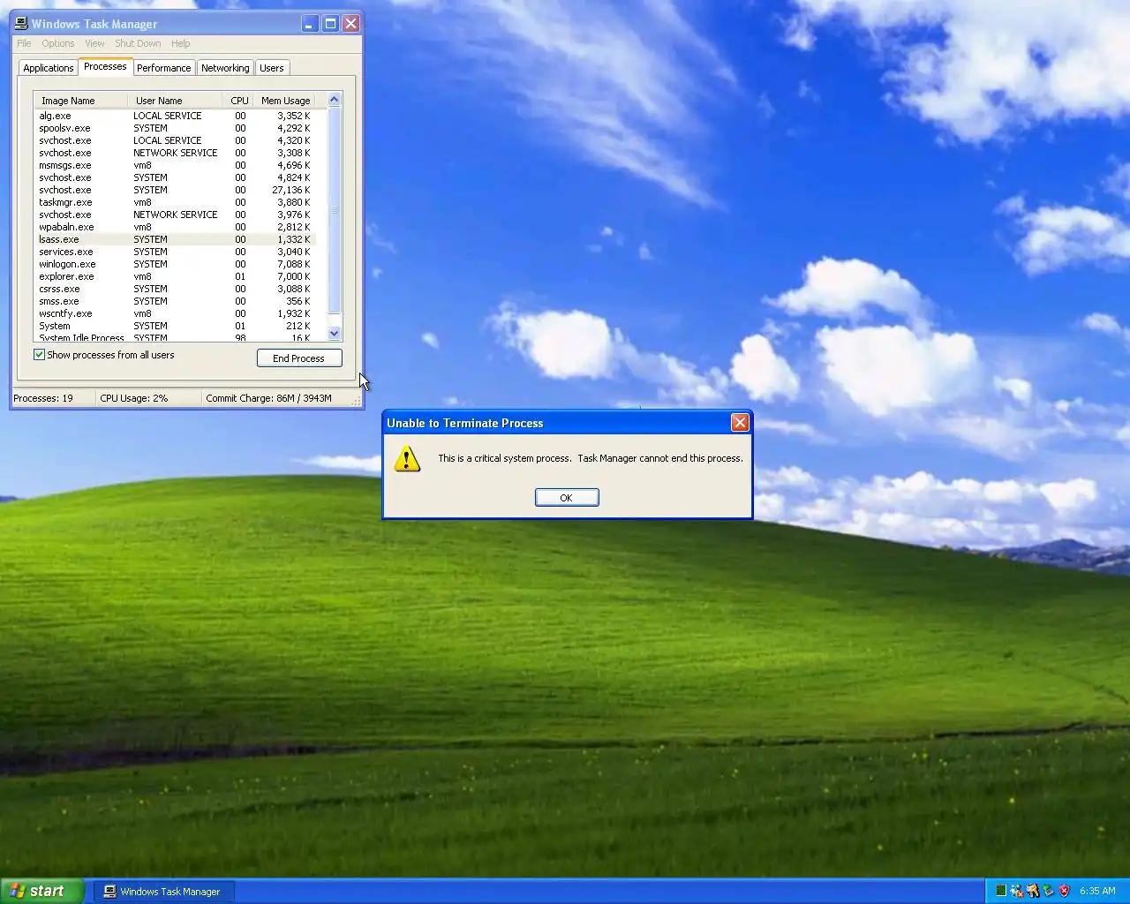Click the warning icon in error dialog
The image size is (1130, 904).
pyautogui.click(x=407, y=458)
